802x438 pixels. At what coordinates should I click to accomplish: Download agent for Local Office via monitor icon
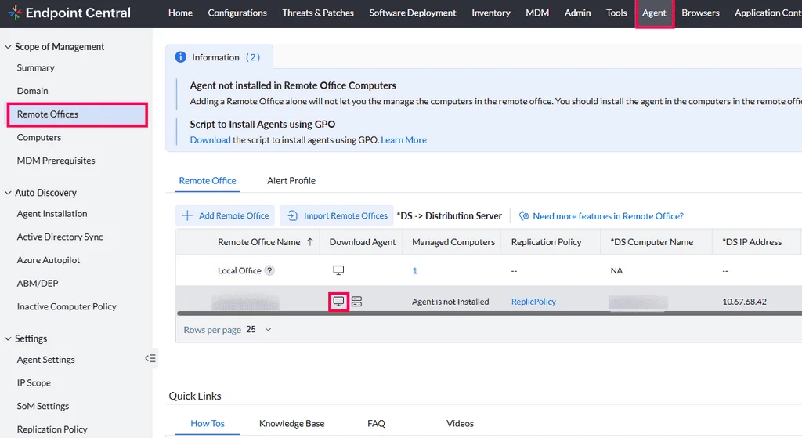[x=338, y=270]
